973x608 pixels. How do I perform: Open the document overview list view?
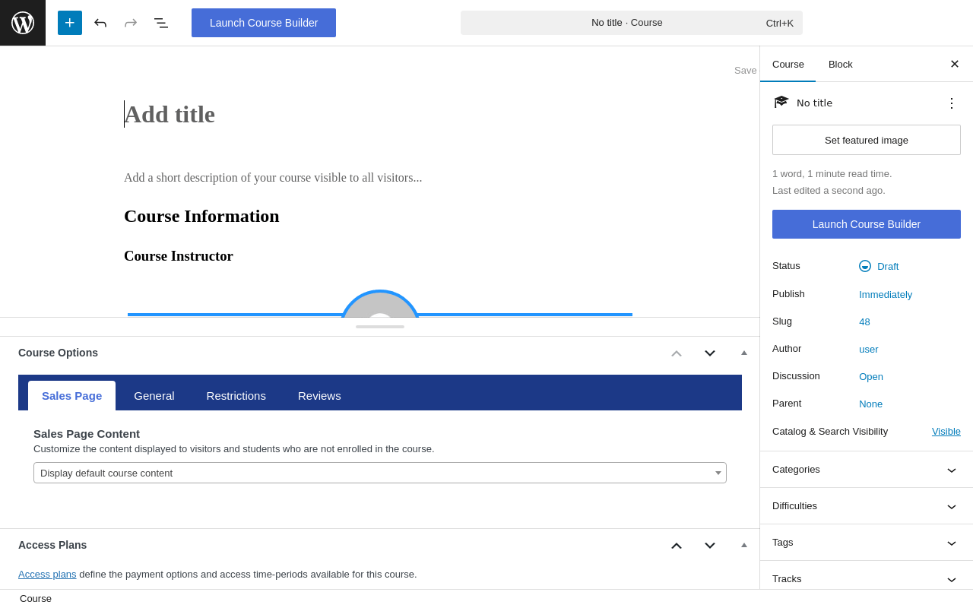pos(161,23)
